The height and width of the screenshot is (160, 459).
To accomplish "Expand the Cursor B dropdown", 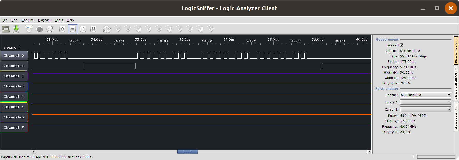I will point(425,109).
